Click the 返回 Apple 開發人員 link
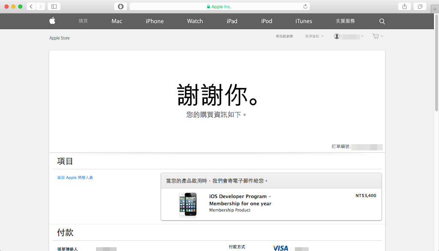The width and height of the screenshot is (439, 251). [75, 178]
